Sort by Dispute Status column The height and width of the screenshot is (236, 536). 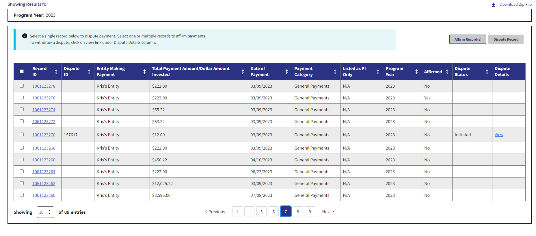pos(487,72)
